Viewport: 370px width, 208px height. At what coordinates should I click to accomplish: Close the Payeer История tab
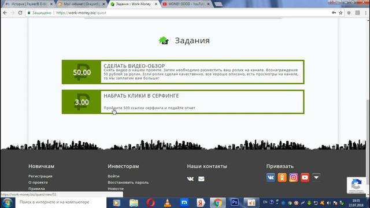click(x=51, y=4)
